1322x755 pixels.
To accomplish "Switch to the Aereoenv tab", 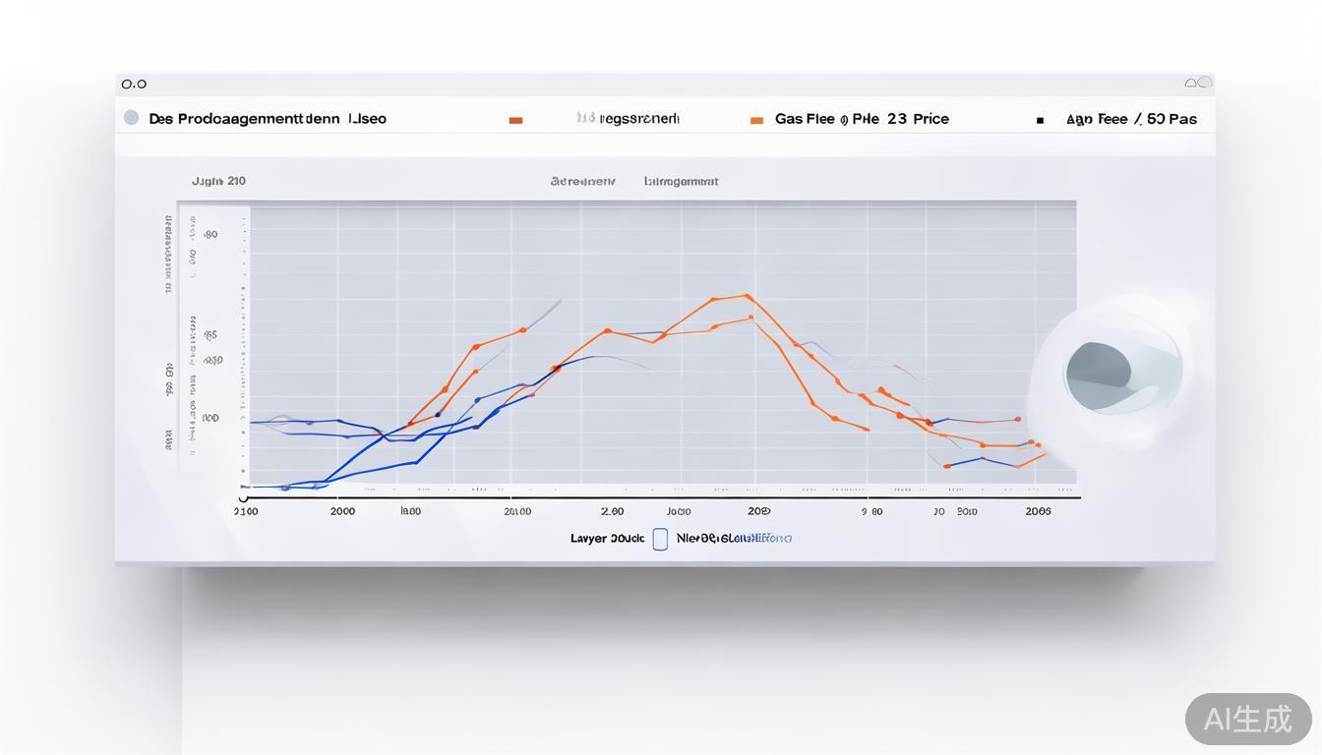I will [582, 181].
